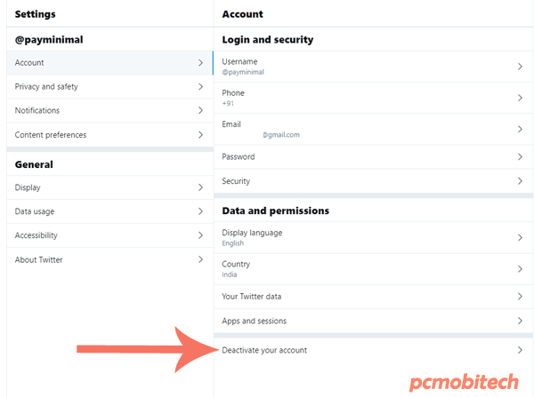Click the Password row chevron
This screenshot has width=534, height=397.
click(520, 157)
